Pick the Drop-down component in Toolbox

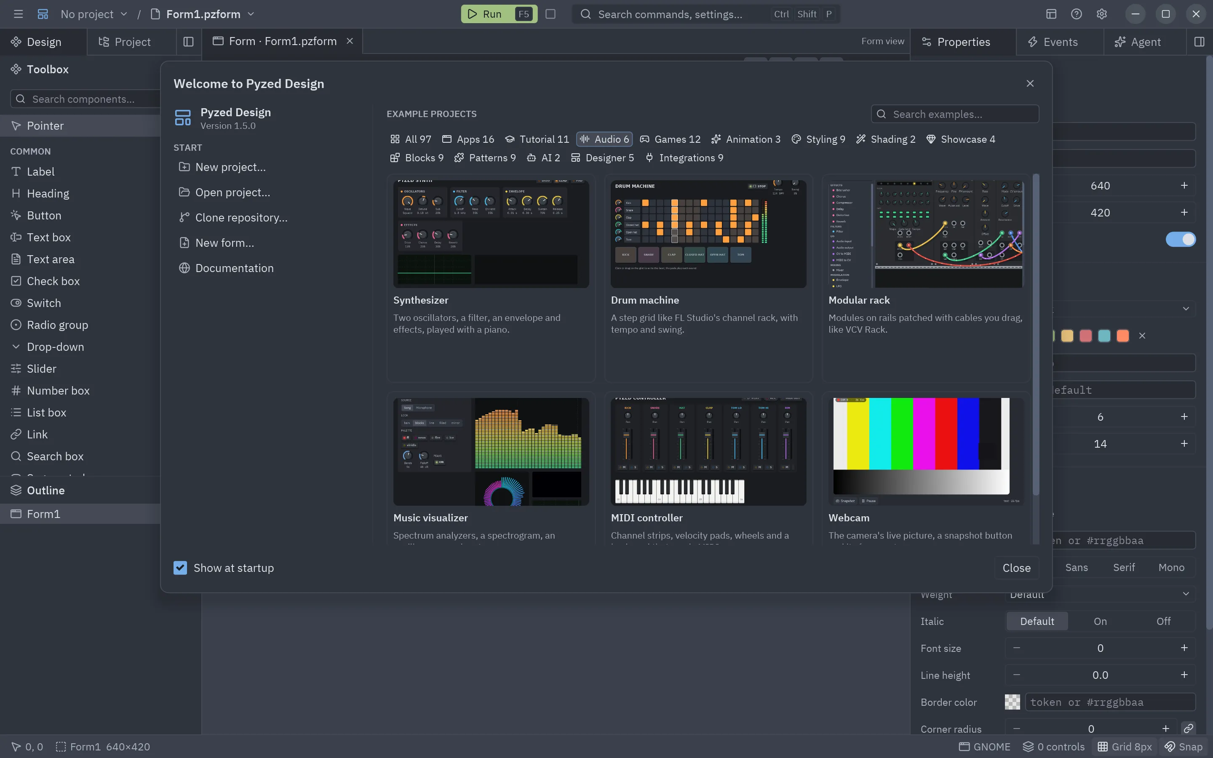click(x=80, y=347)
